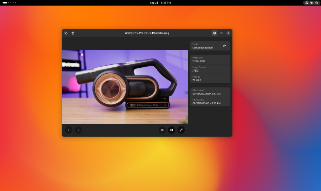This screenshot has width=321, height=191.
Task: Click the File Size 78.0 kB row
Action: point(210,79)
